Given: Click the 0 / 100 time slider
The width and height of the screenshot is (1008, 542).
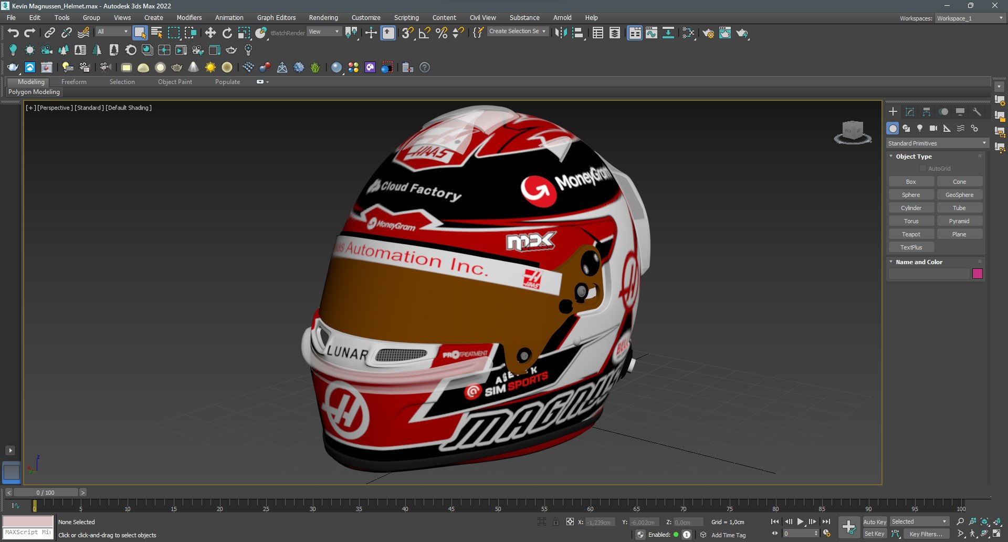Looking at the screenshot, I should pos(46,493).
